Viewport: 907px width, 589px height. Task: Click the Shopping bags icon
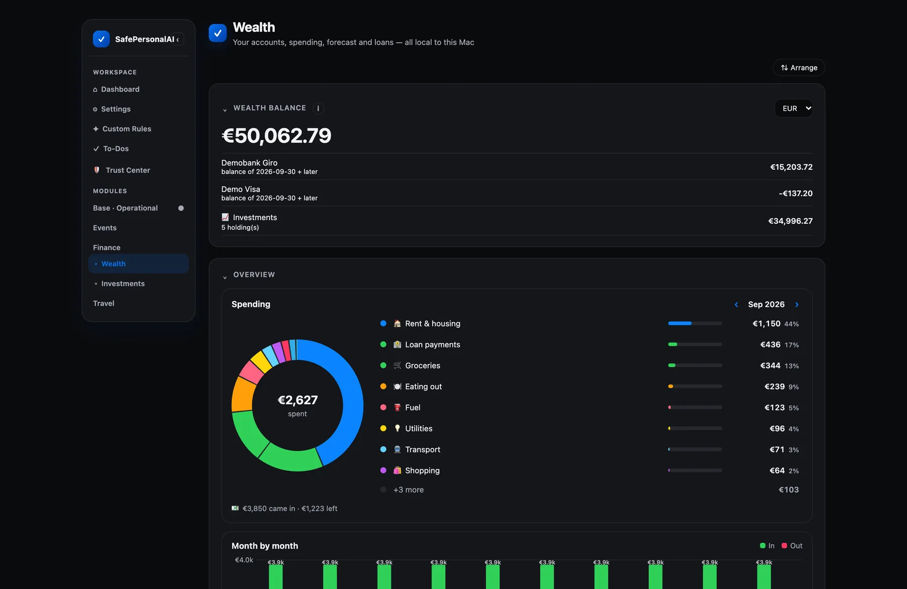coord(397,471)
